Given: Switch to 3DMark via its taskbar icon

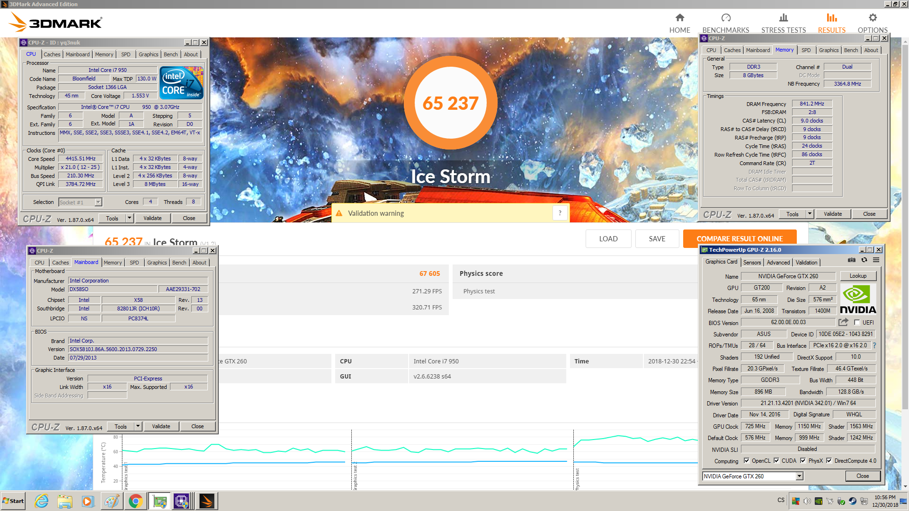Looking at the screenshot, I should pos(206,501).
